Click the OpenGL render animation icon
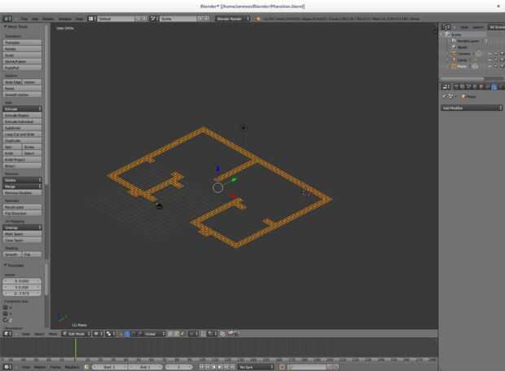 (x=231, y=333)
